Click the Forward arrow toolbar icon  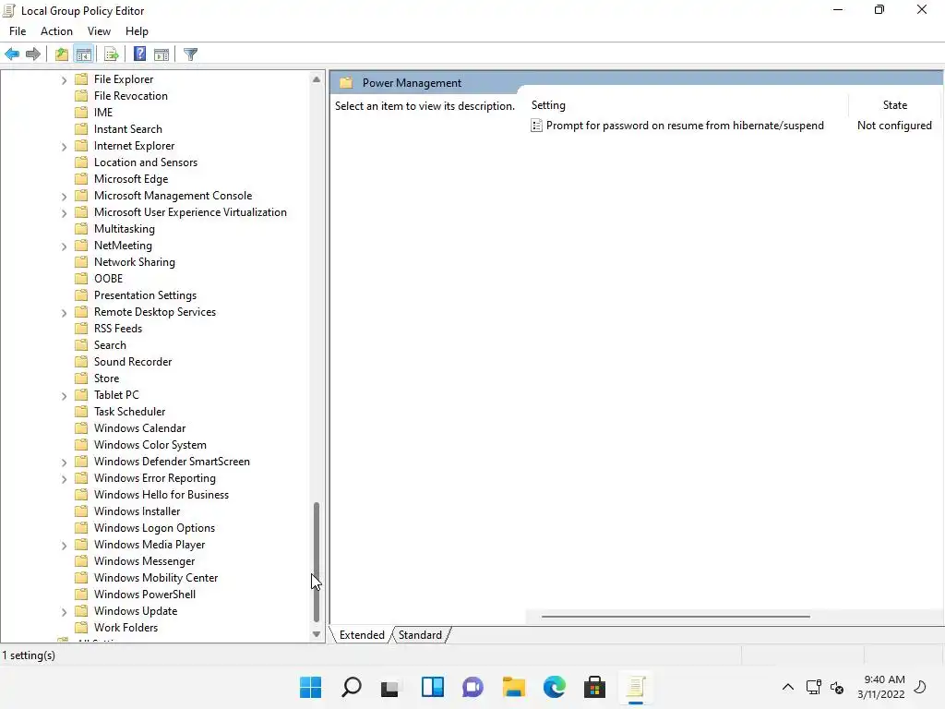[33, 54]
